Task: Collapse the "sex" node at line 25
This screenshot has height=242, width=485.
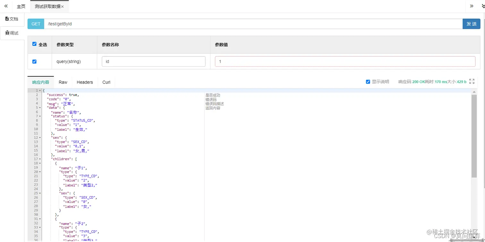Action: click(x=40, y=193)
